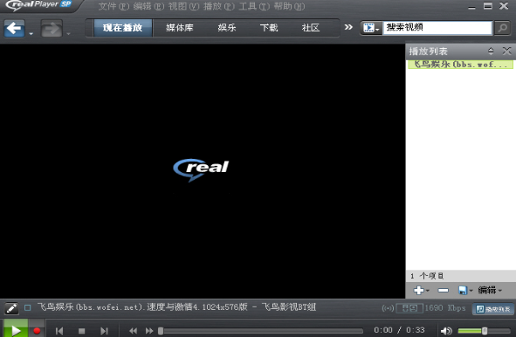Screen dimensions: 516x337
Task: Toggle the 播放列表 panel button
Action: [x=493, y=309]
